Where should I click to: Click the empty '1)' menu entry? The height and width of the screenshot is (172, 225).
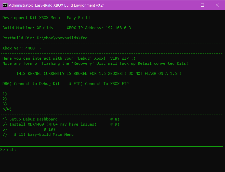pos(5,94)
